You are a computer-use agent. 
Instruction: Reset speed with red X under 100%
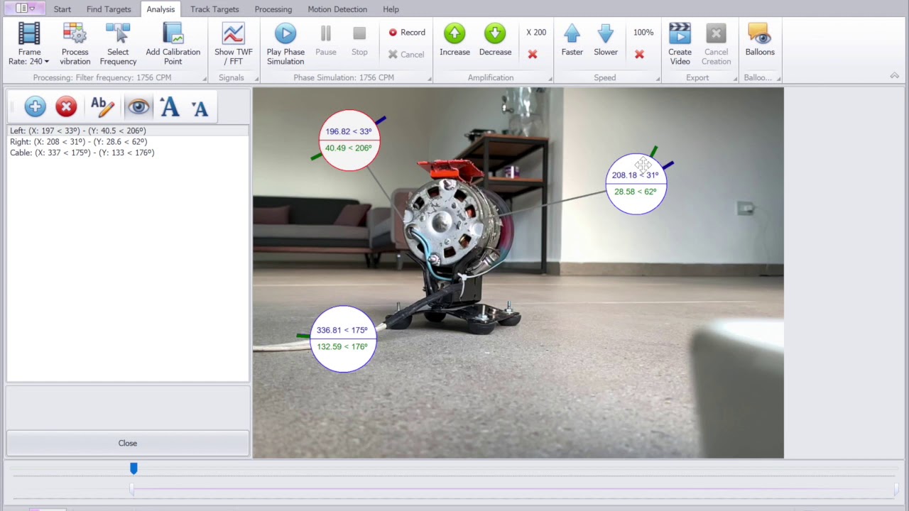(639, 55)
